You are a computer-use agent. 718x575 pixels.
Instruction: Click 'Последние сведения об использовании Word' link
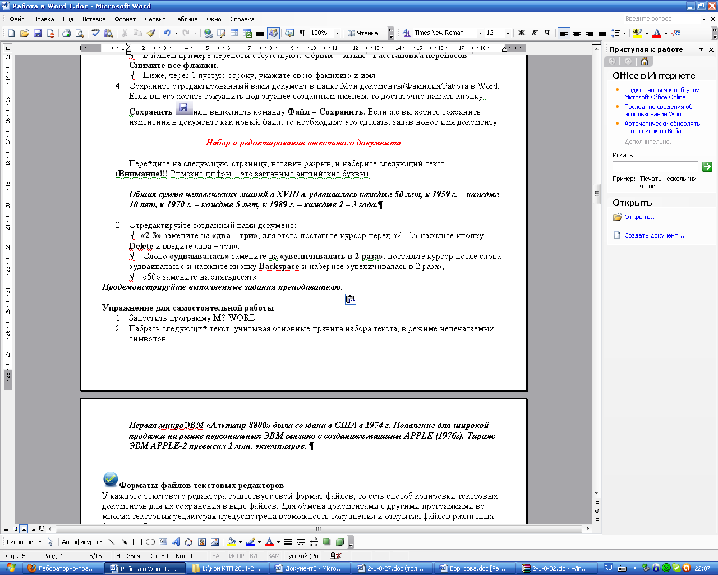point(659,110)
